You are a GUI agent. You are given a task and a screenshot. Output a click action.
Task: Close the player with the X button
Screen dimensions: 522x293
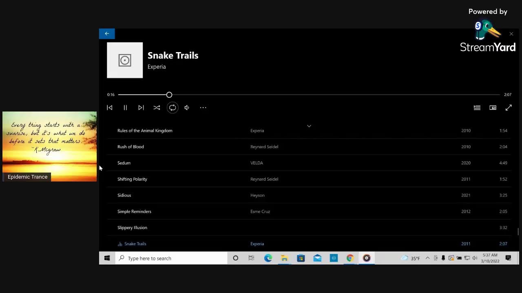(511, 34)
